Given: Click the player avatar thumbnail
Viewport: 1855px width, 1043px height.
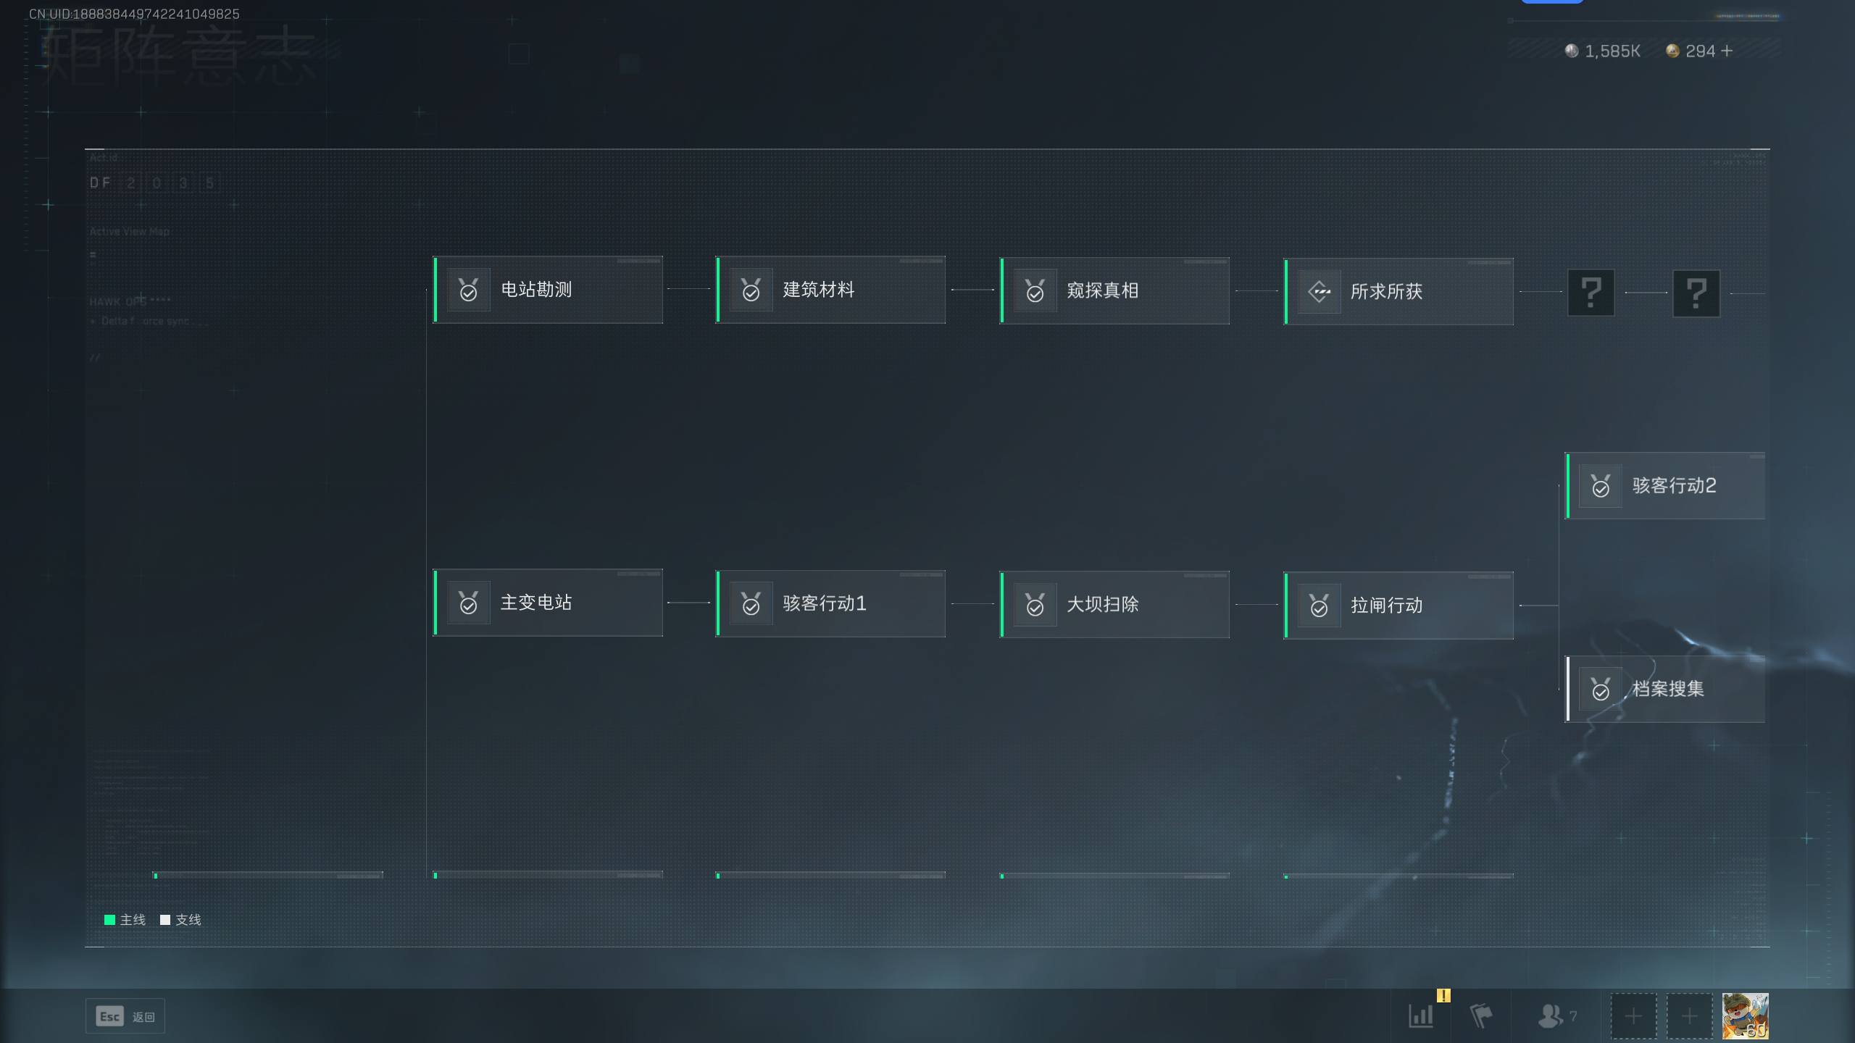Looking at the screenshot, I should [1745, 1016].
